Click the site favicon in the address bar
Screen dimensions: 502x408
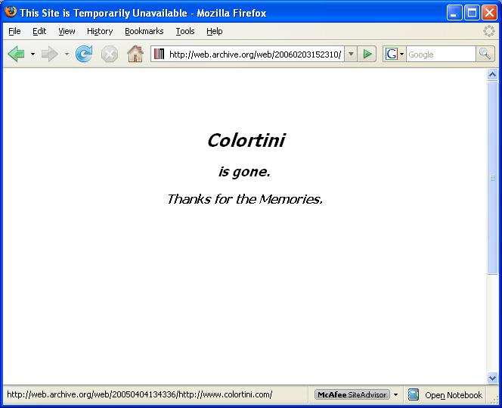(159, 54)
